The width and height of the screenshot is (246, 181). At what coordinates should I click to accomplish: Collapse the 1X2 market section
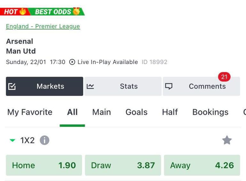point(12,140)
